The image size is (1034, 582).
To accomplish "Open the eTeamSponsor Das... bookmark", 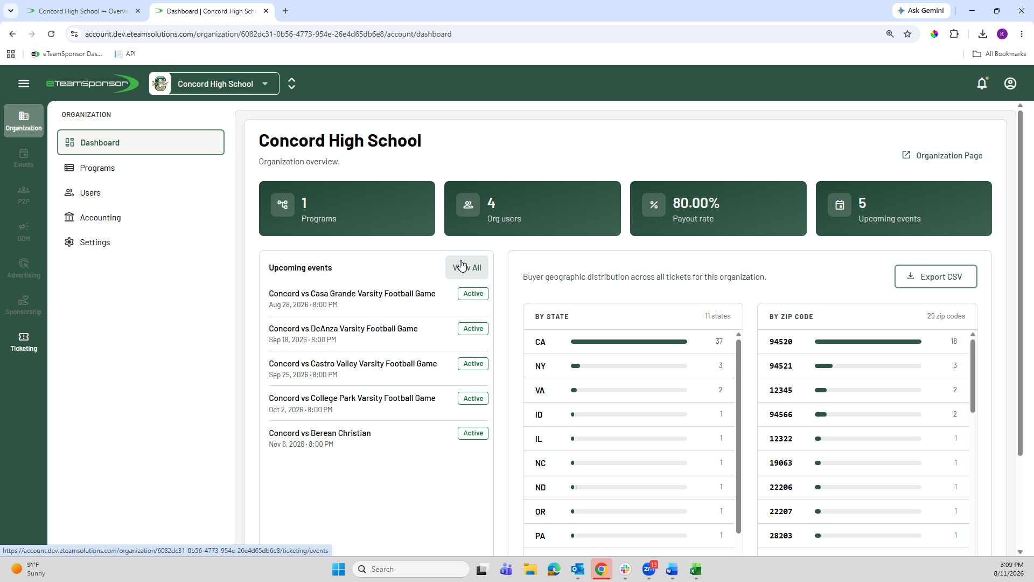I will click(67, 54).
